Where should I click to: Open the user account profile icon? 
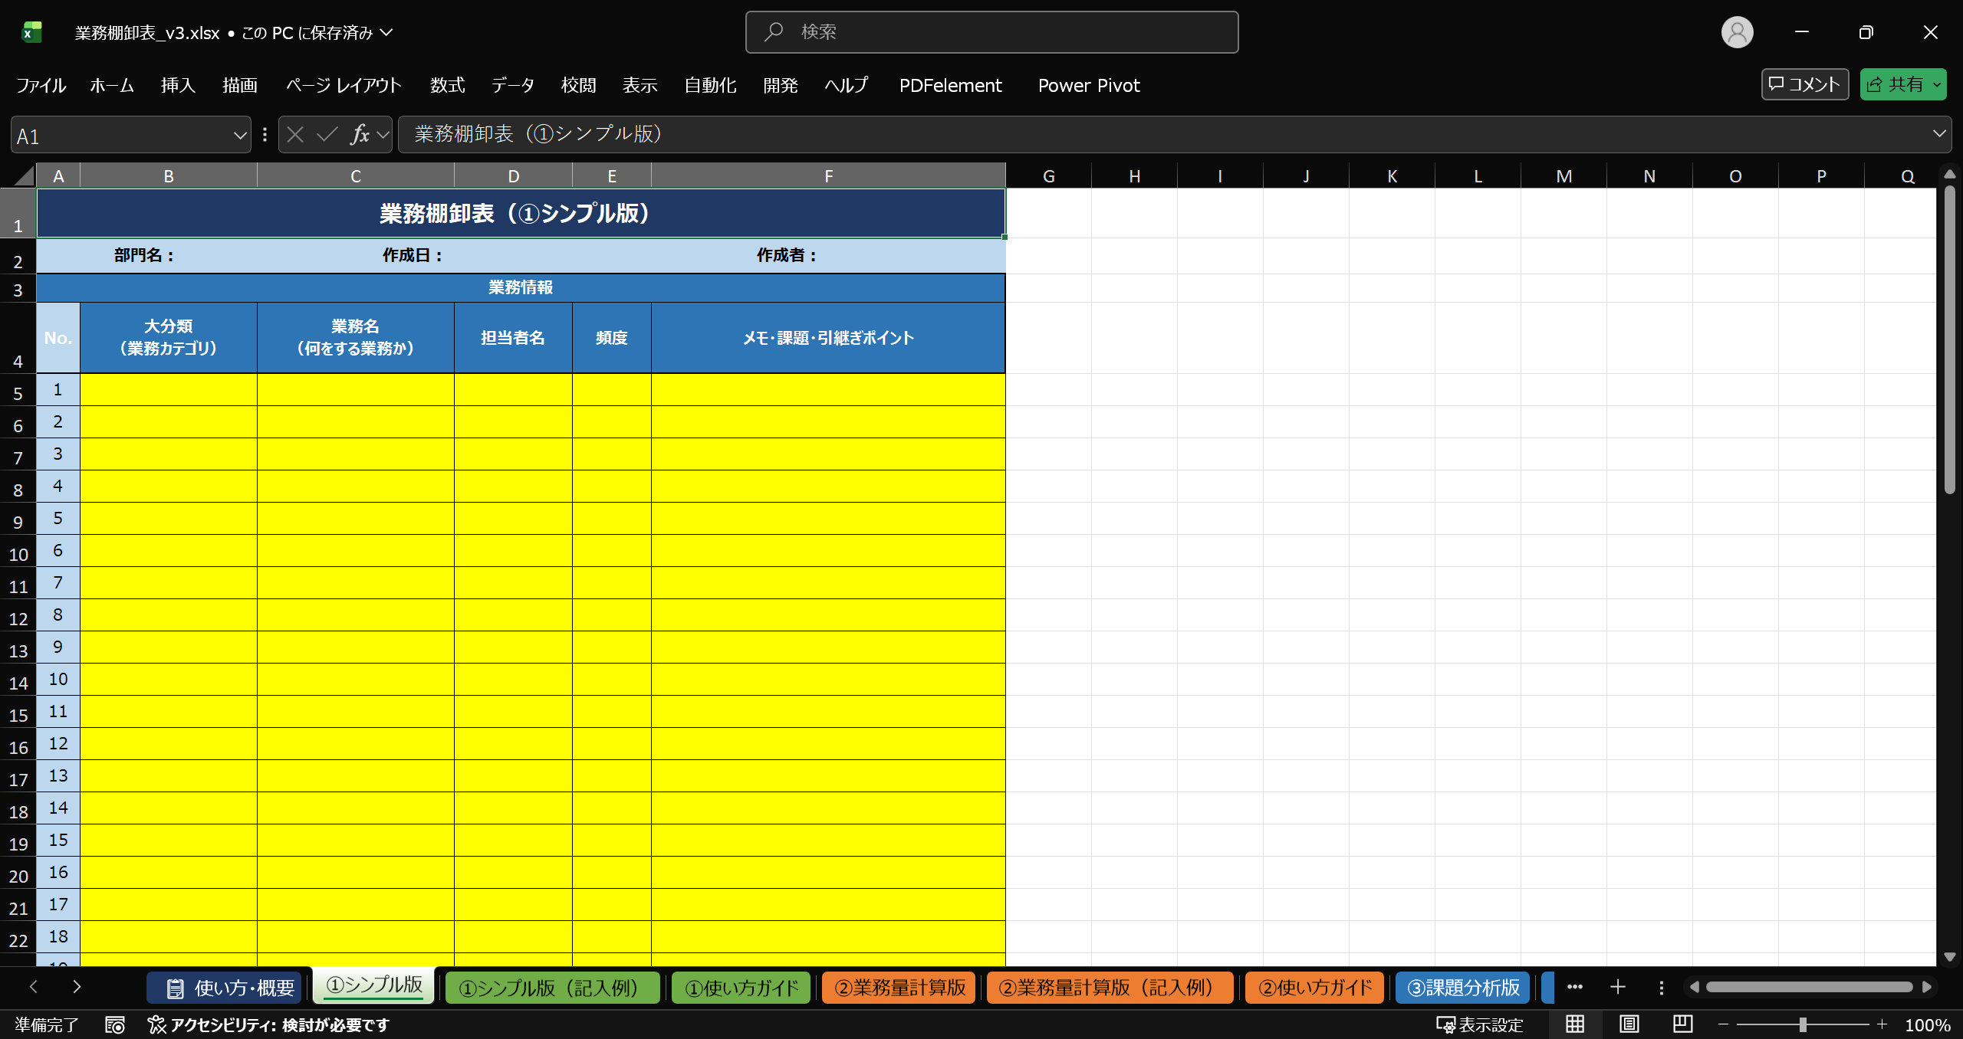pos(1737,32)
